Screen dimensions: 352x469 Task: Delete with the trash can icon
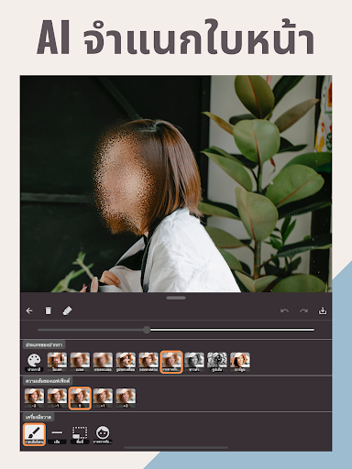coord(48,311)
